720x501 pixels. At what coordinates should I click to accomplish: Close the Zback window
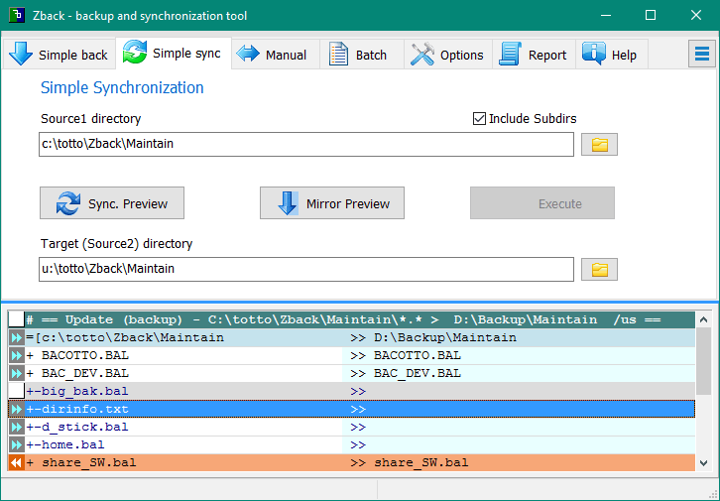695,15
